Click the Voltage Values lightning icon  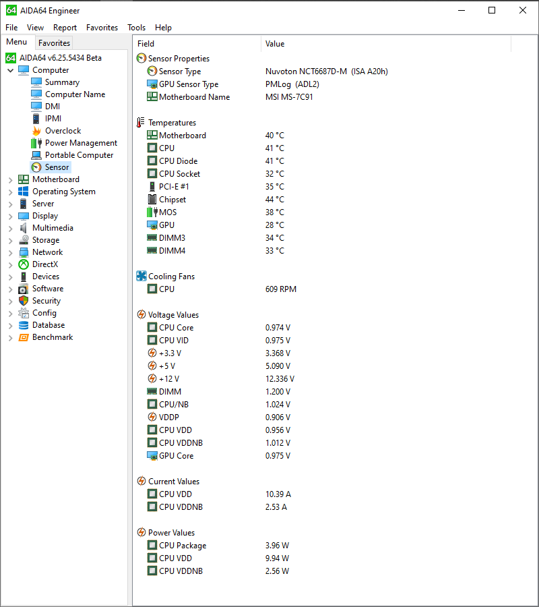pos(141,314)
